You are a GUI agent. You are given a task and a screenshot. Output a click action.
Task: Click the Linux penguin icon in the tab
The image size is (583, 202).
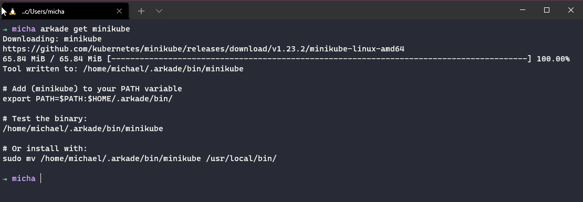(13, 11)
